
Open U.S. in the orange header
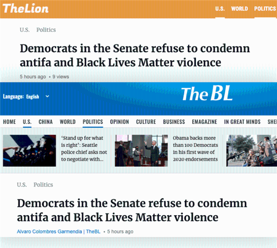coord(220,8)
